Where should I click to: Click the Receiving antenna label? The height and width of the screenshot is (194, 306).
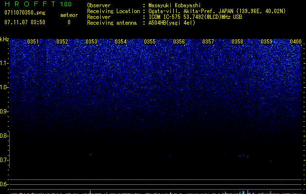pyautogui.click(x=112, y=23)
